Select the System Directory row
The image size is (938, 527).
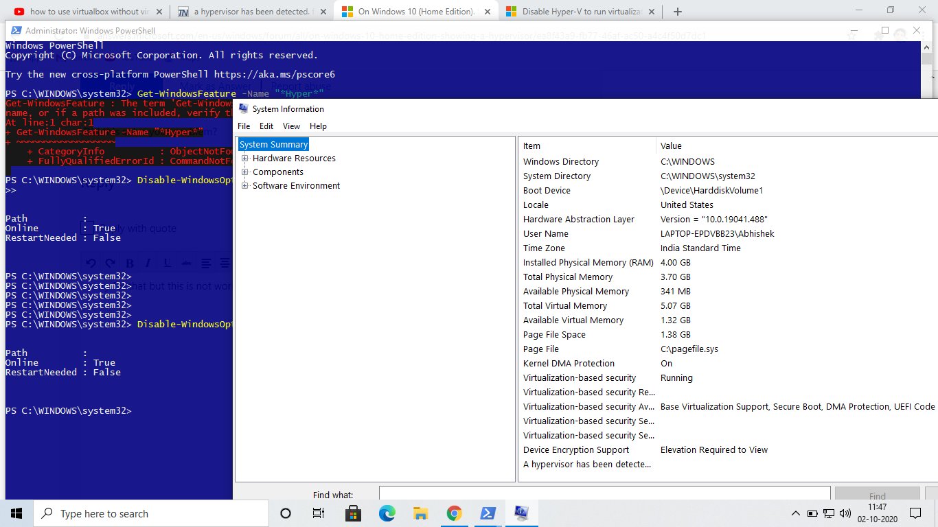click(x=729, y=176)
